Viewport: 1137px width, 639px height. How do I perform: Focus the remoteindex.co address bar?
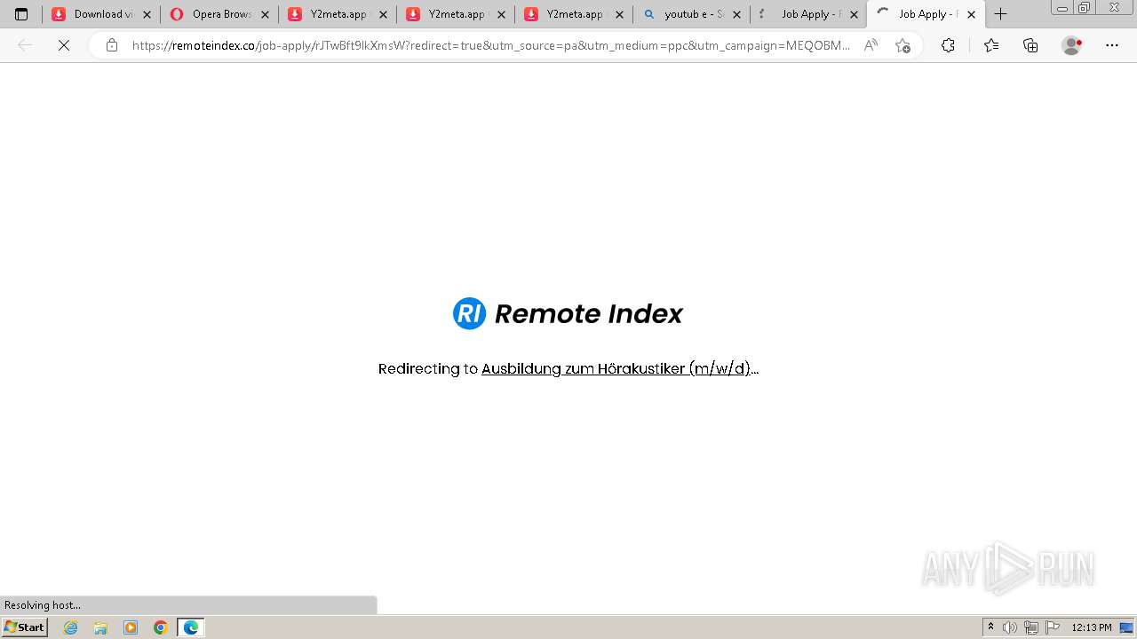[491, 45]
